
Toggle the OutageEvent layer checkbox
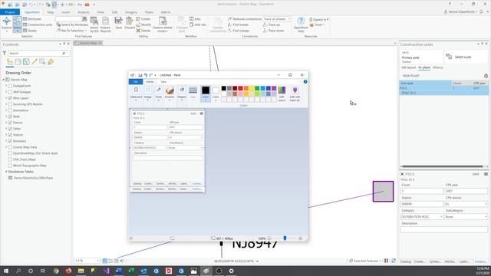pos(10,86)
